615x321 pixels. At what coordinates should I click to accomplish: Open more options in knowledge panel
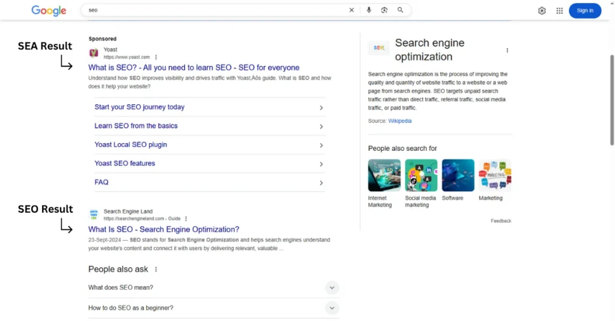pos(507,50)
